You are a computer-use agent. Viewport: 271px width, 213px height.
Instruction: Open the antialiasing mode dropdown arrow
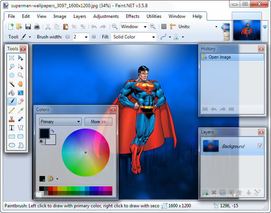170,37
